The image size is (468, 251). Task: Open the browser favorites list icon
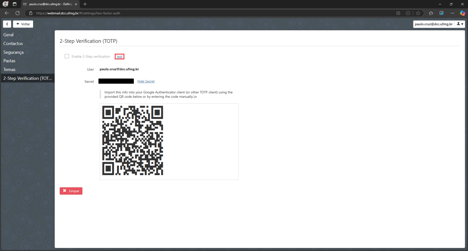[x=431, y=13]
